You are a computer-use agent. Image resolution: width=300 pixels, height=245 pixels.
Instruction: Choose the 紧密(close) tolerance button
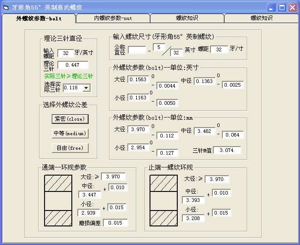[70, 118]
